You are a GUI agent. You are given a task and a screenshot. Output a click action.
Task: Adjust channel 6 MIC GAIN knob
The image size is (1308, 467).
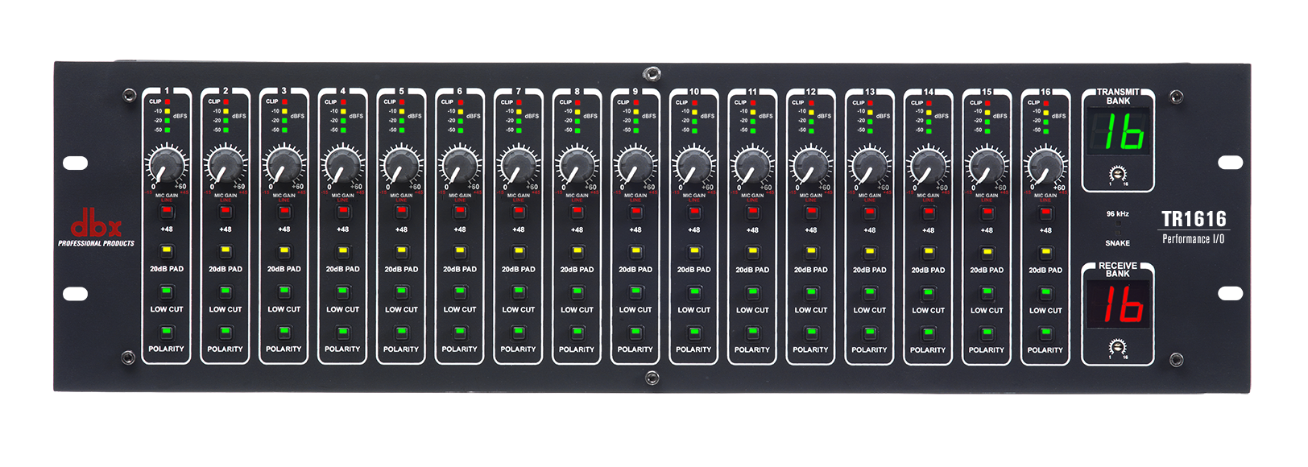[460, 167]
